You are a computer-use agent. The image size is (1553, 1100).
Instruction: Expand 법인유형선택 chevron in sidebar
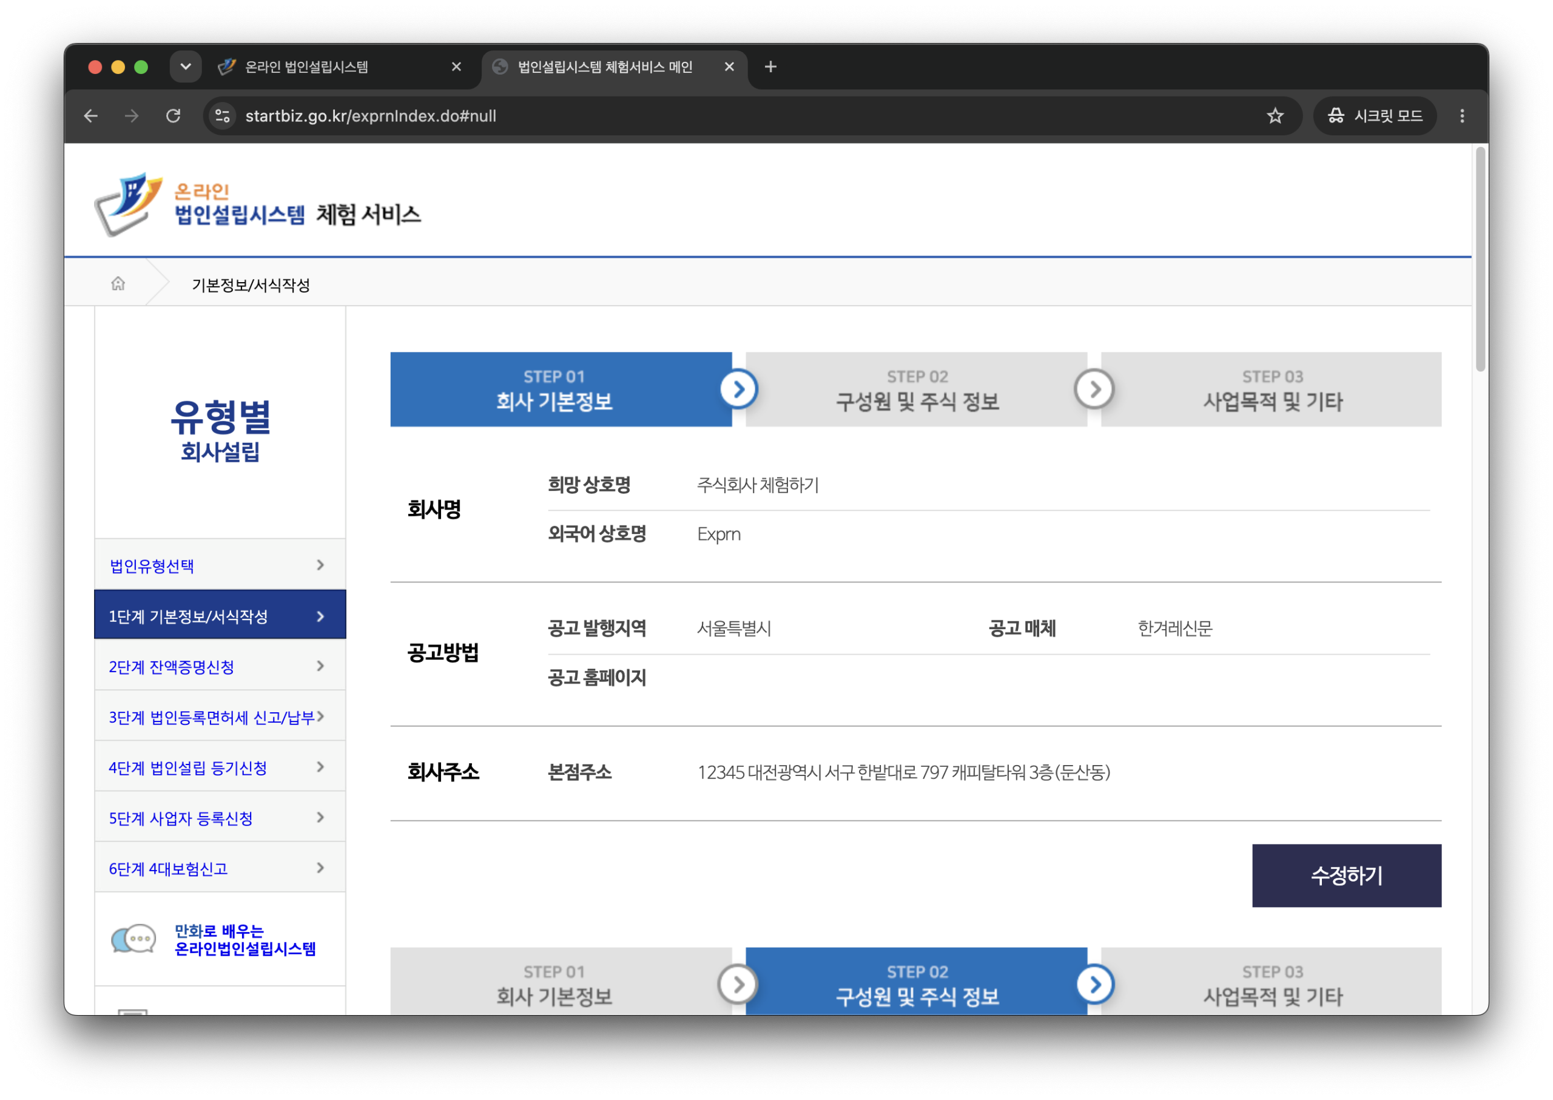pyautogui.click(x=321, y=565)
